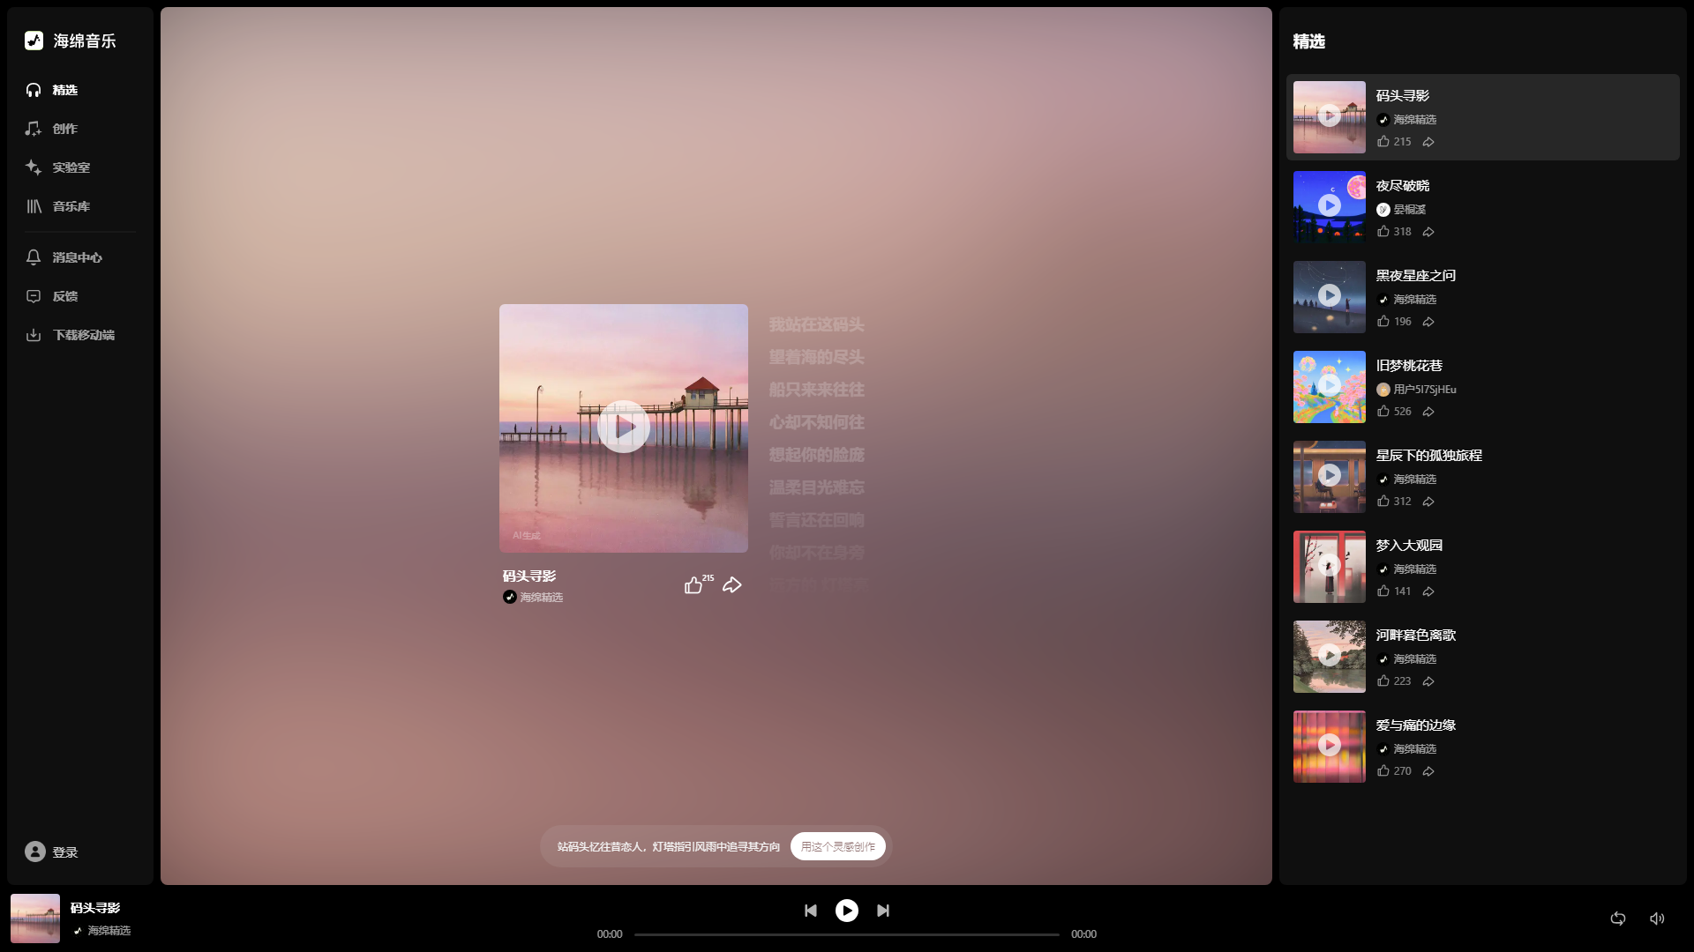1694x952 pixels.
Task: Open the 音乐库 library
Action: coord(70,206)
